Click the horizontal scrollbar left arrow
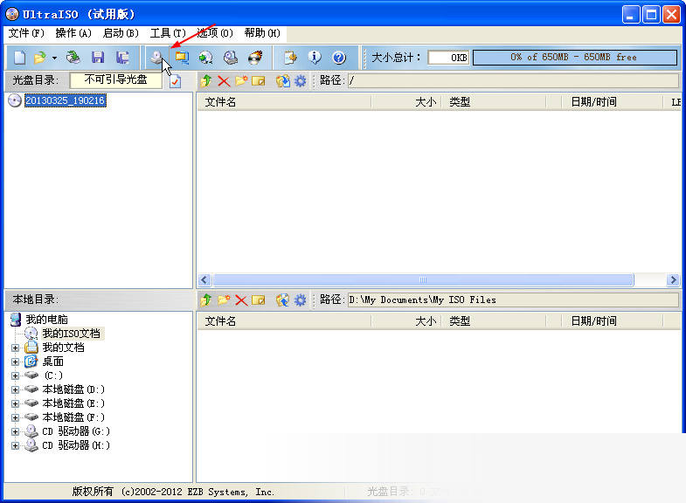This screenshot has width=686, height=503. click(204, 279)
